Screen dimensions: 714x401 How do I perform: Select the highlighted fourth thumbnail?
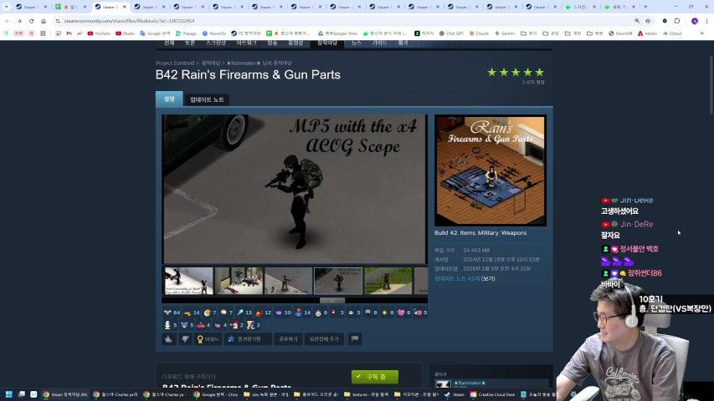(338, 281)
